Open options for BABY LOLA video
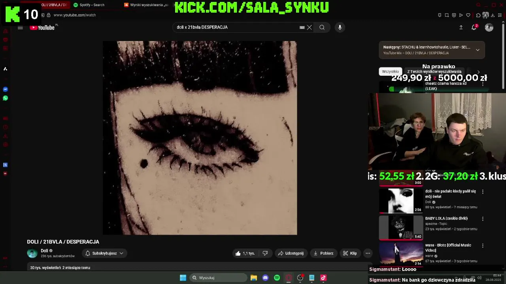This screenshot has width=506, height=284. pos(483,219)
